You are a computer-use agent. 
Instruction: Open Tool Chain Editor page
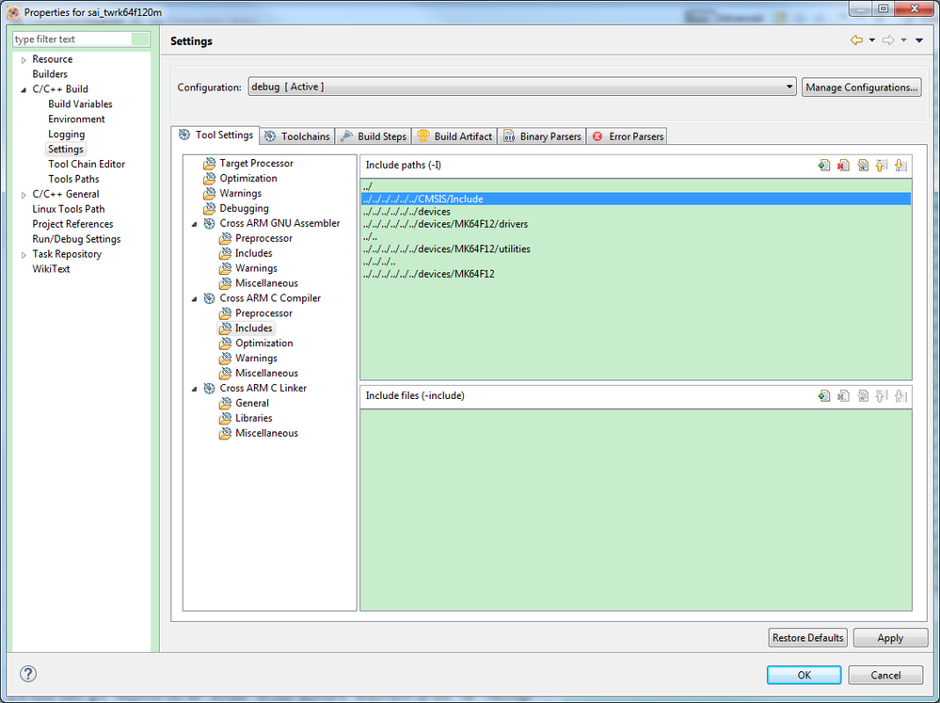click(x=87, y=164)
